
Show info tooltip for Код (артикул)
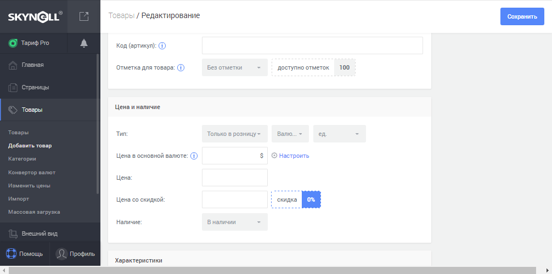[x=162, y=45]
